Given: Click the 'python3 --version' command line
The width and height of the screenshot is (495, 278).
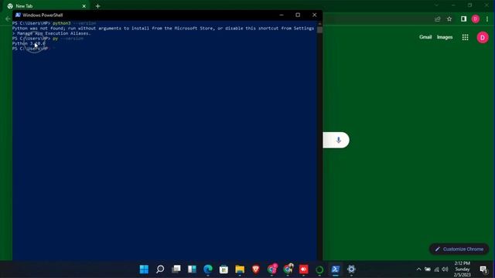Looking at the screenshot, I should point(54,23).
